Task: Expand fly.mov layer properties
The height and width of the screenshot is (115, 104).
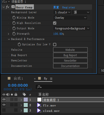Action: [21, 105]
